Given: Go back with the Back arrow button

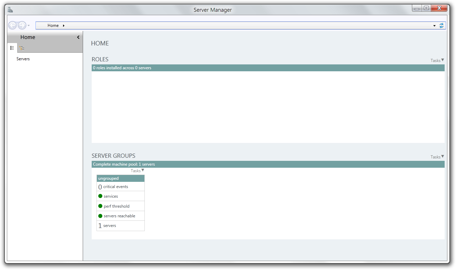Looking at the screenshot, I should [12, 25].
